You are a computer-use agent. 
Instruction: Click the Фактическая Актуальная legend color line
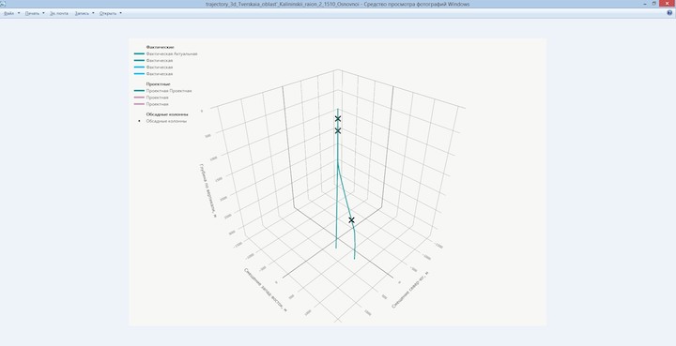pos(139,53)
